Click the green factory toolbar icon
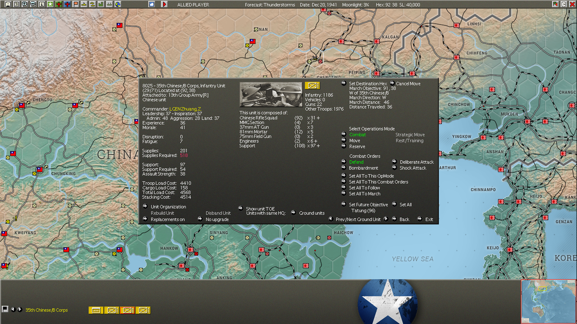The width and height of the screenshot is (577, 324). click(101, 4)
